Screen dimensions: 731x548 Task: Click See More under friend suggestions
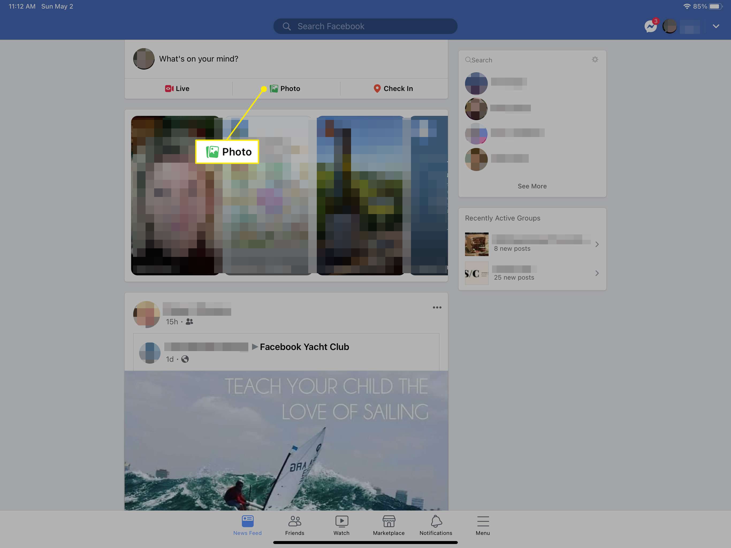click(x=532, y=185)
